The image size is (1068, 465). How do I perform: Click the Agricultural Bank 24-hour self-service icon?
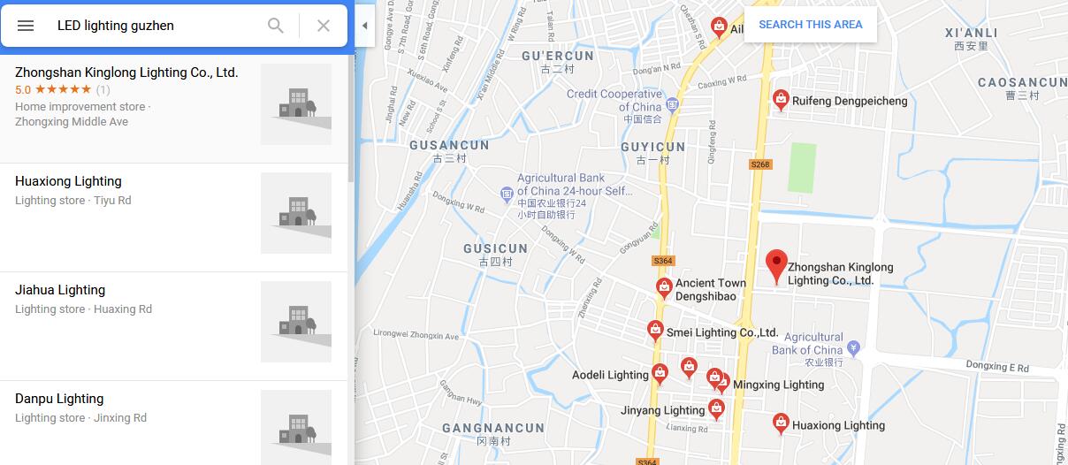[x=506, y=192]
